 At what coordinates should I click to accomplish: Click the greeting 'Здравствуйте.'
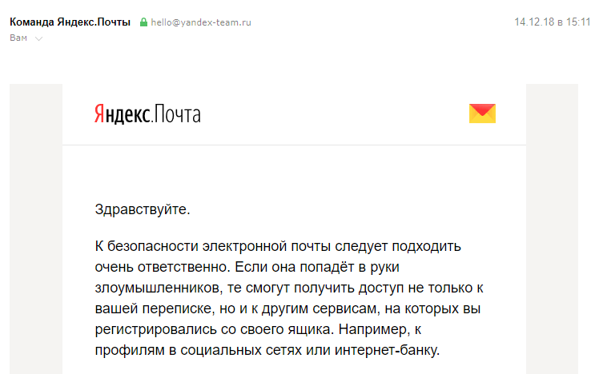coord(143,210)
